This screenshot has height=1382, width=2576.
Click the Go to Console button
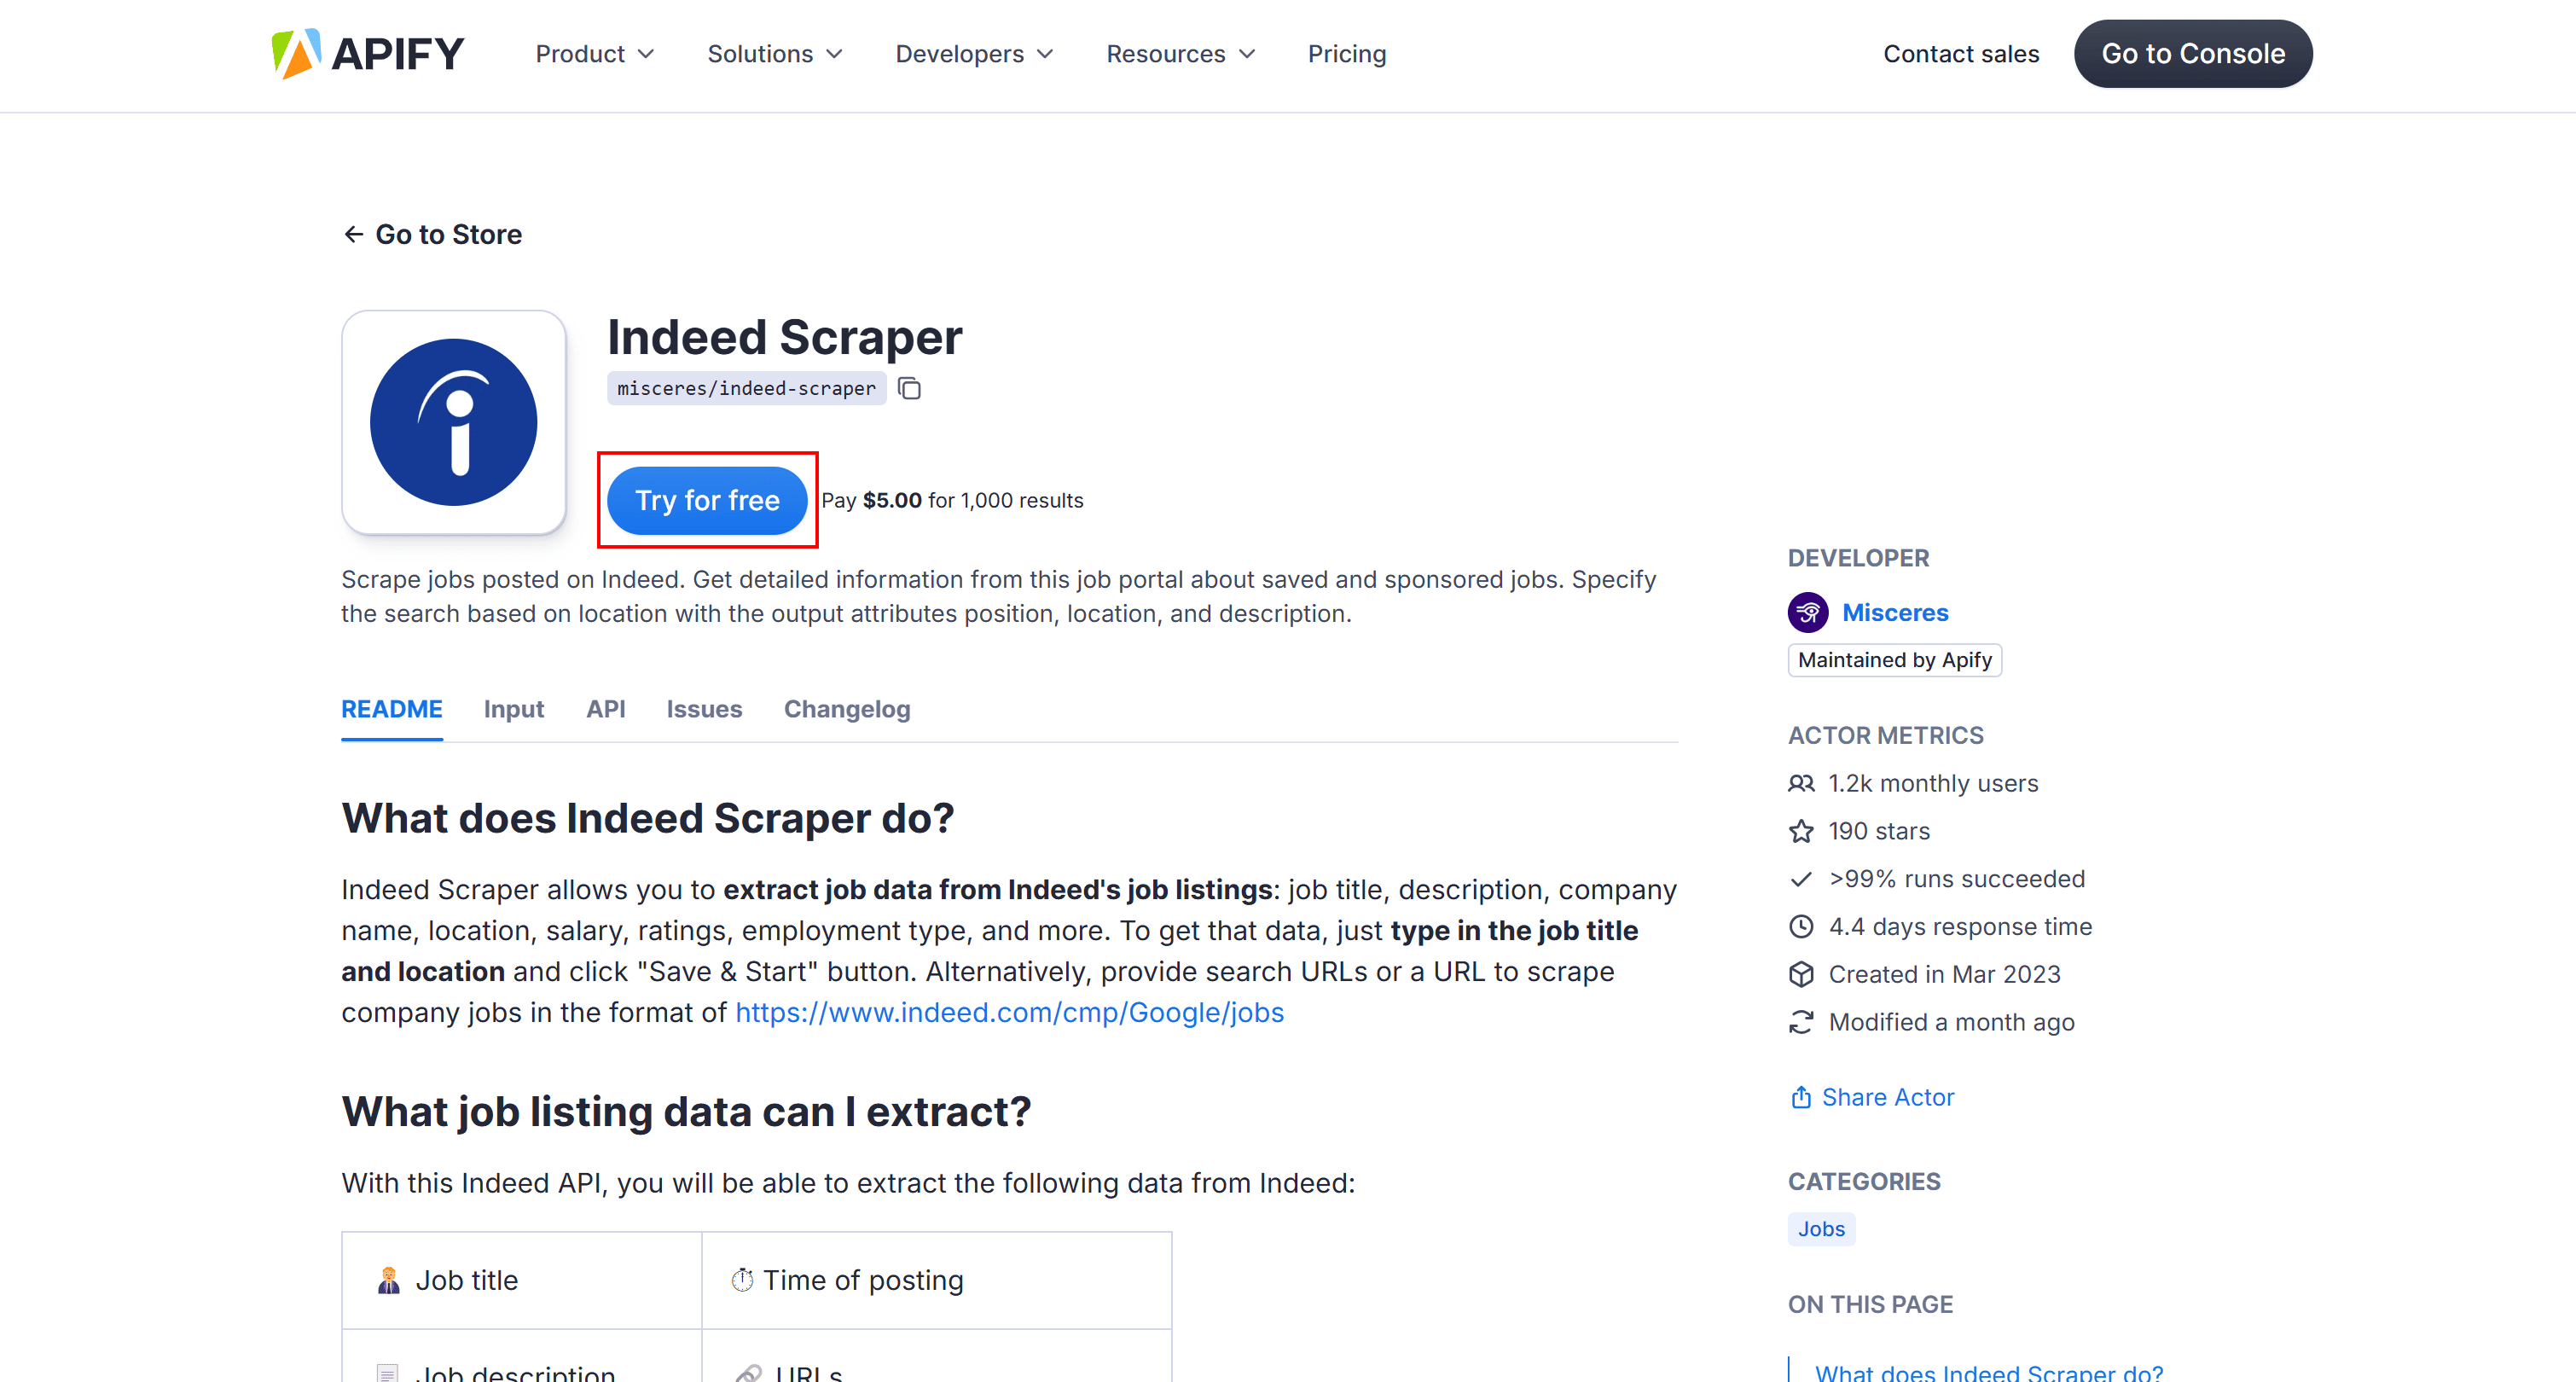[2193, 55]
